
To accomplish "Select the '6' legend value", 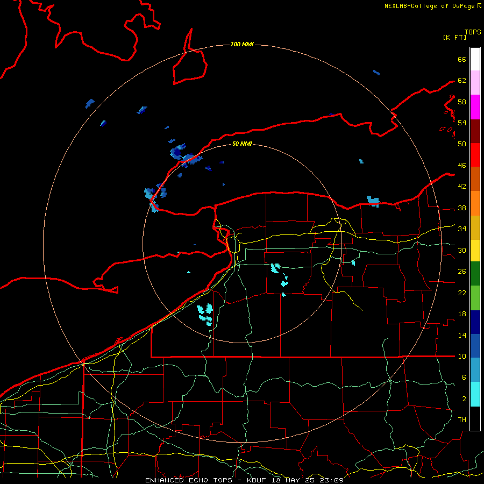I will 464,378.
